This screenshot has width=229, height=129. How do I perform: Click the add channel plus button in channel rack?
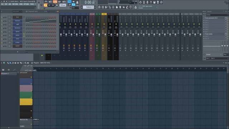coord(18,52)
